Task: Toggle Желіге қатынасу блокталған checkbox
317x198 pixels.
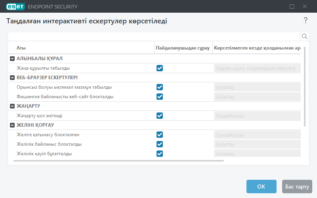Action: click(160, 135)
